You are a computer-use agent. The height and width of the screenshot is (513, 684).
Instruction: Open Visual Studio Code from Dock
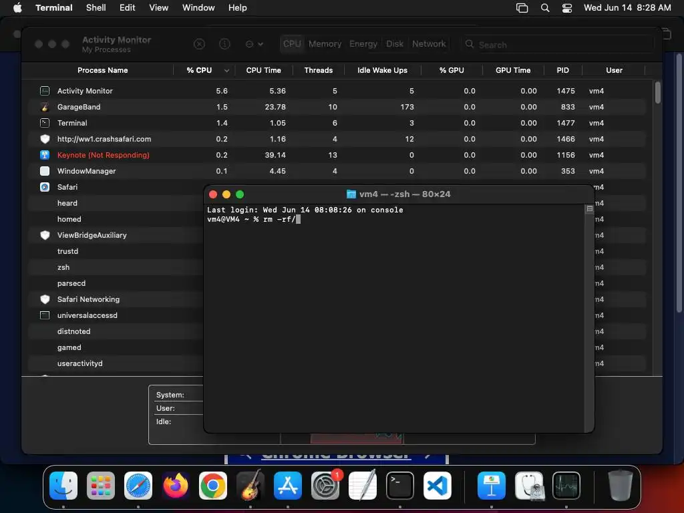tap(438, 486)
